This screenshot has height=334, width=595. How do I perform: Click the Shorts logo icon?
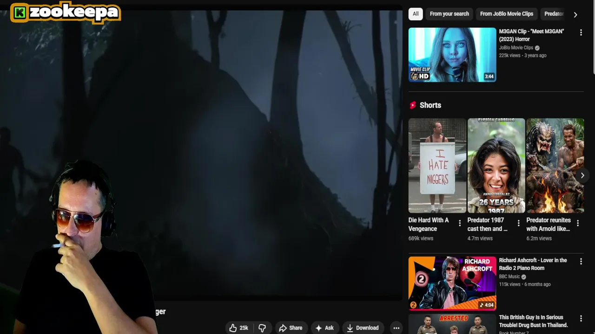click(412, 105)
